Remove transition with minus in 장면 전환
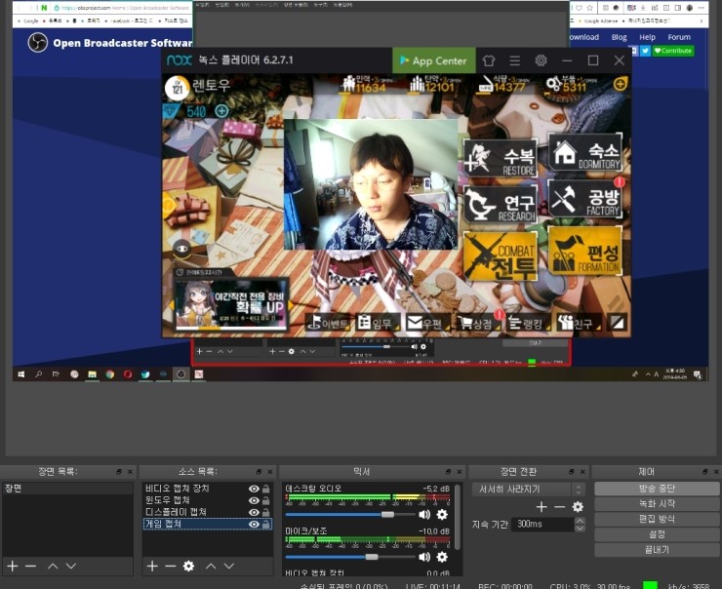 click(x=559, y=507)
